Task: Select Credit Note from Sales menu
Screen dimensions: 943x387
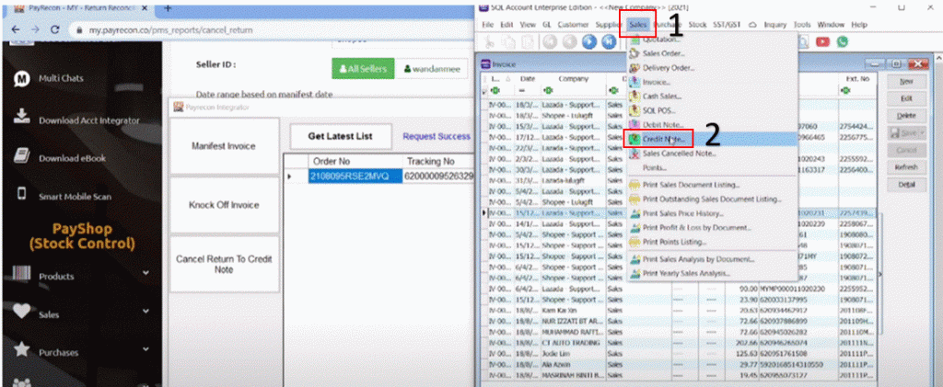Action: [x=712, y=139]
